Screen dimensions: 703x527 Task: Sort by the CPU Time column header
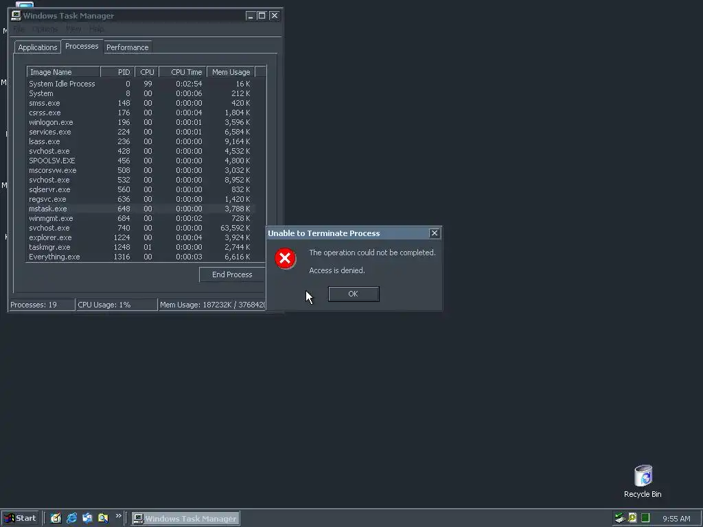[183, 72]
